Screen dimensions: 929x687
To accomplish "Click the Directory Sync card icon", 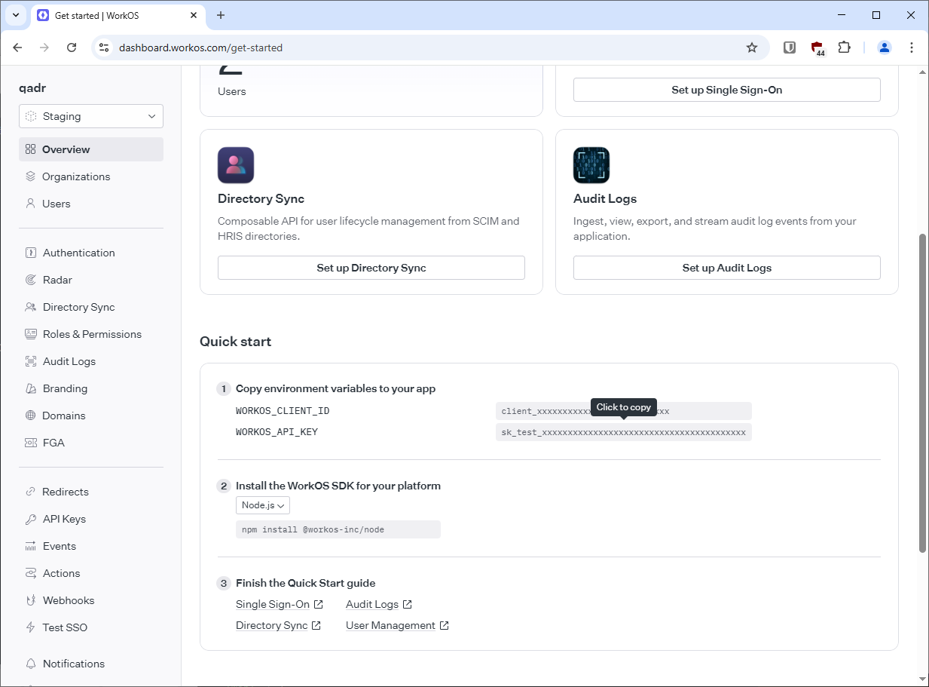I will [x=236, y=164].
